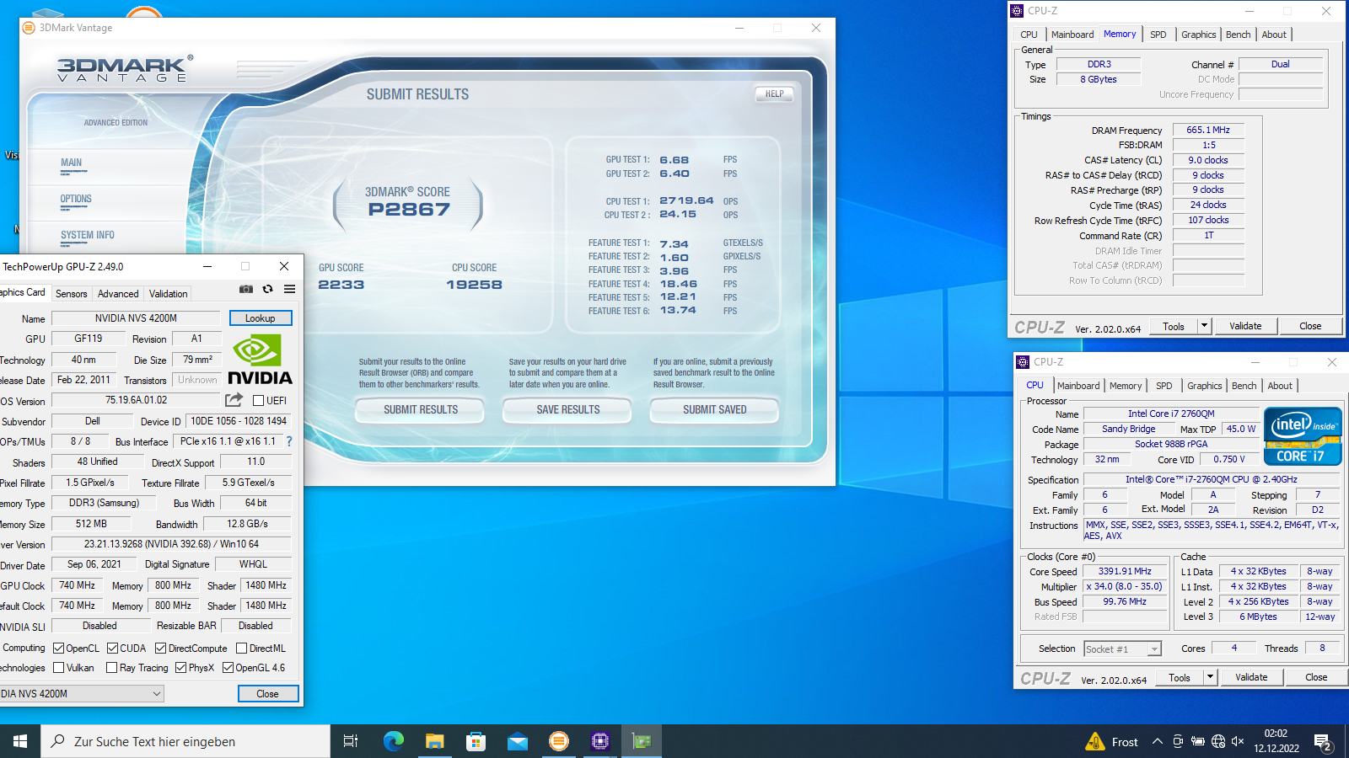Open Microsoft Store from the taskbar

point(476,741)
